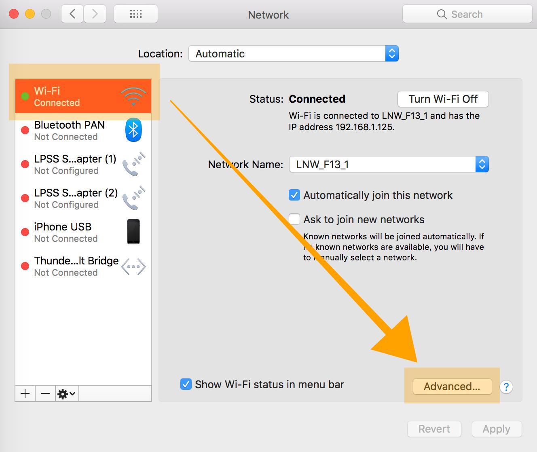Screen dimensions: 537x452
Task: Open Advanced network settings
Action: coord(452,387)
